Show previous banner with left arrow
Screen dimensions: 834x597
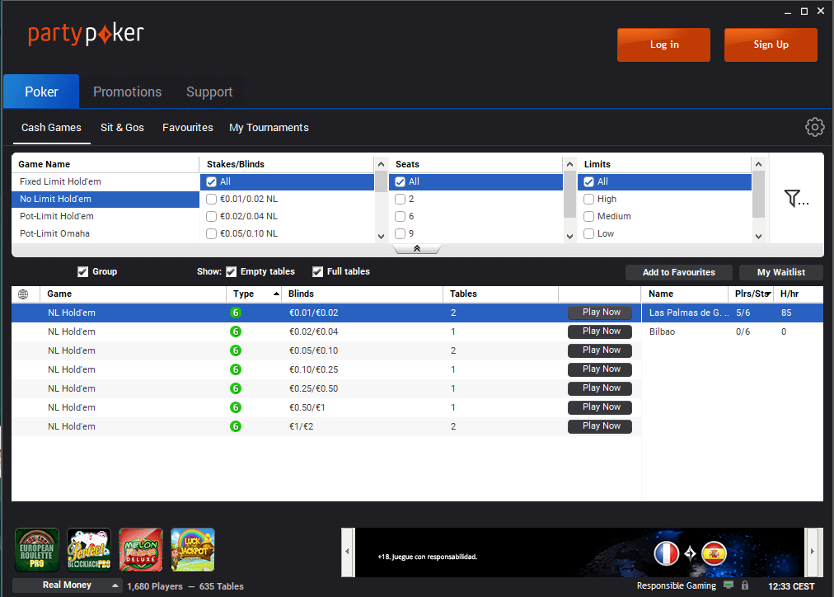click(x=347, y=552)
